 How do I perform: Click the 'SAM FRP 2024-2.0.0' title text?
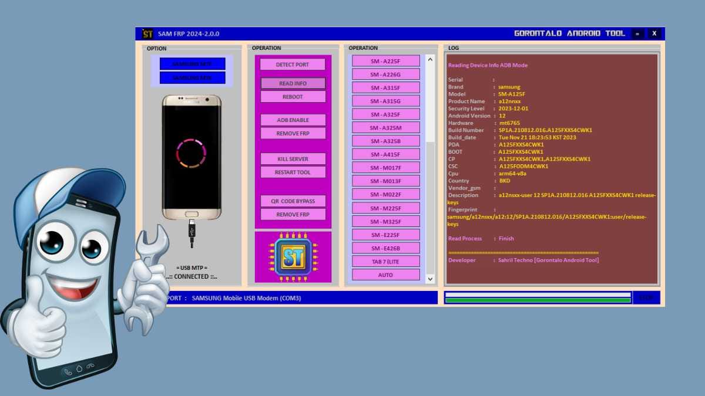(x=189, y=34)
